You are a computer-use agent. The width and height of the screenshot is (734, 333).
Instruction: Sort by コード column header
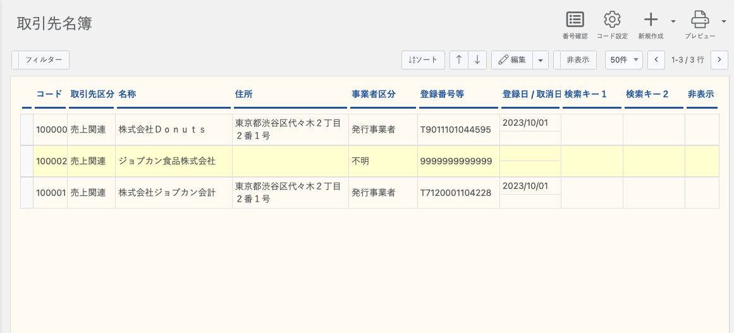click(x=49, y=94)
